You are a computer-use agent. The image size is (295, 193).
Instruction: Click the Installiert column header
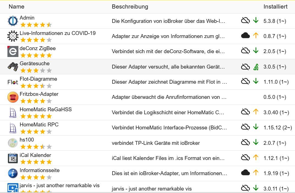tap(275, 7)
